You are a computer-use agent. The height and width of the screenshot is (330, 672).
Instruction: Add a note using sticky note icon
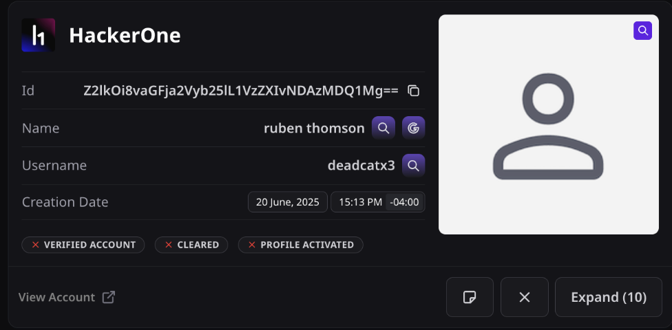470,297
